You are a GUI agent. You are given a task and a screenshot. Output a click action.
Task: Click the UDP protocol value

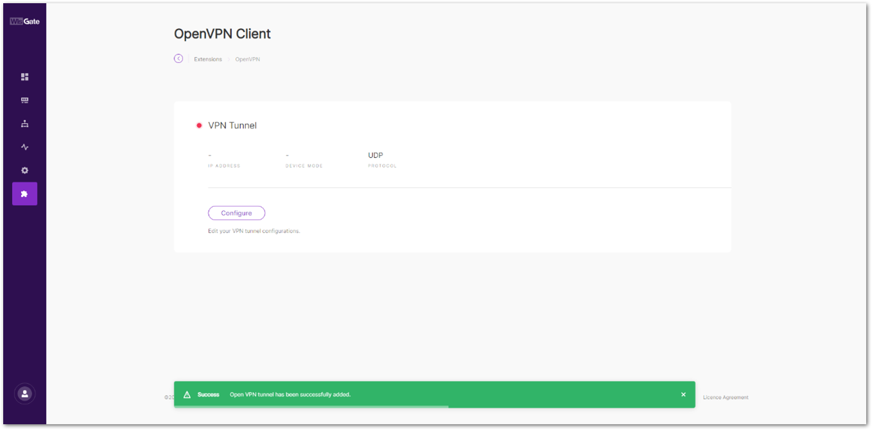tap(376, 155)
